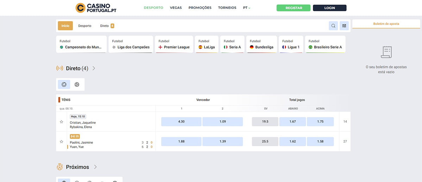Open the LaLiga card
The height and width of the screenshot is (182, 422).
click(x=207, y=44)
